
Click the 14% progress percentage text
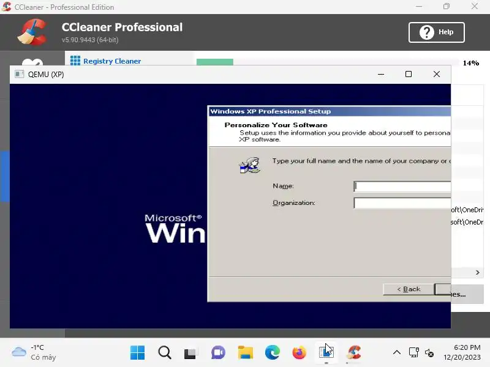coord(470,63)
